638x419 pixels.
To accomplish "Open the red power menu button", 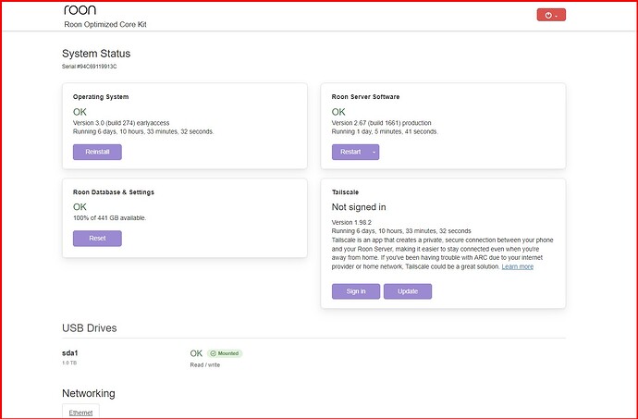I will pyautogui.click(x=551, y=15).
